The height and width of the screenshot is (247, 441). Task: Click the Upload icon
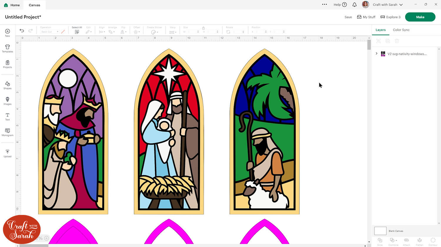click(x=7, y=153)
